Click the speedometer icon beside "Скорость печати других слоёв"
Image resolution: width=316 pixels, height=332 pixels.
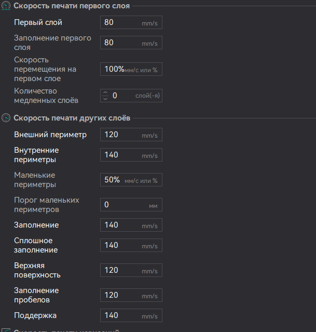6,118
